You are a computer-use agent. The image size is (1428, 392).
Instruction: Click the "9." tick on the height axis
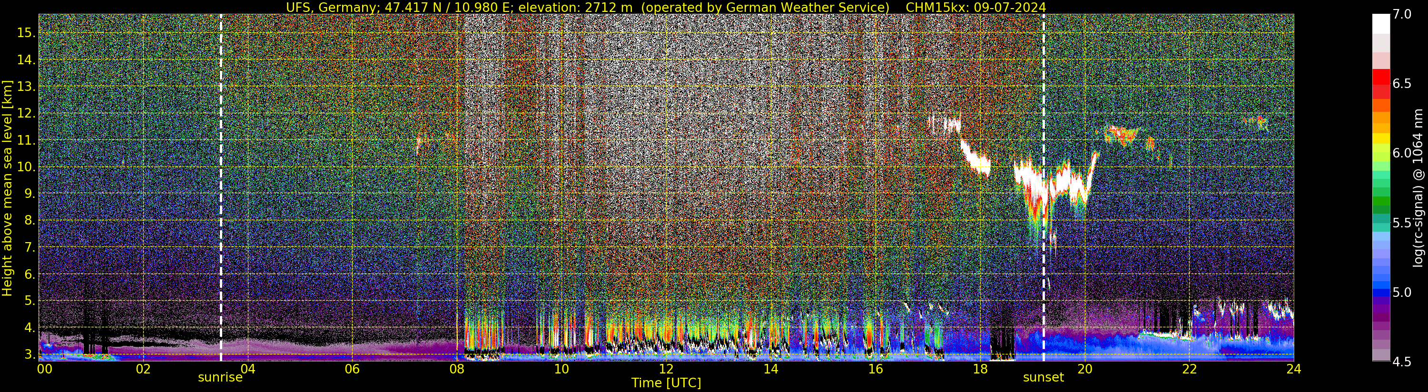pyautogui.click(x=30, y=194)
